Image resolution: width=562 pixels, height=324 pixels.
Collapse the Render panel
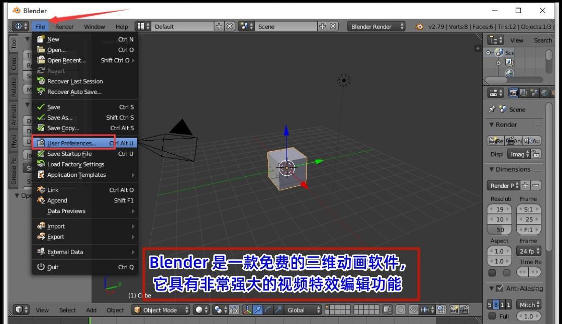click(492, 125)
